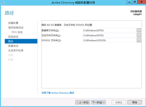Browse for the SYSVOL folder location
146x107 pixels.
coord(139,40)
